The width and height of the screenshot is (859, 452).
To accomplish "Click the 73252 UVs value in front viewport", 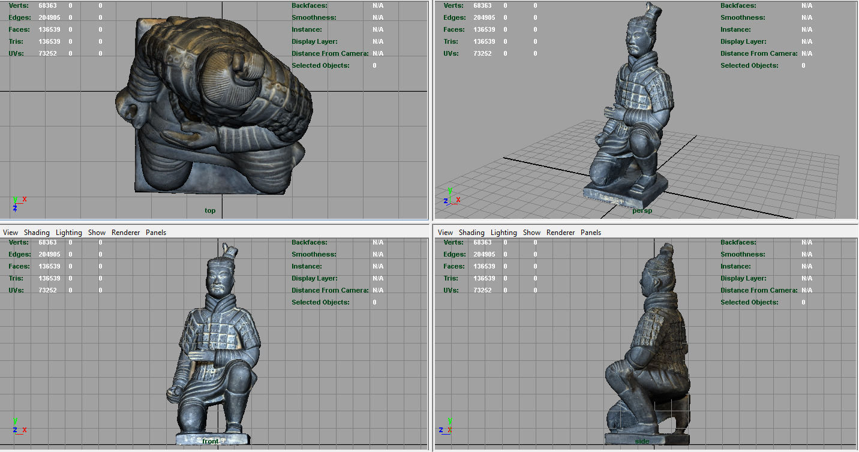I will point(47,290).
